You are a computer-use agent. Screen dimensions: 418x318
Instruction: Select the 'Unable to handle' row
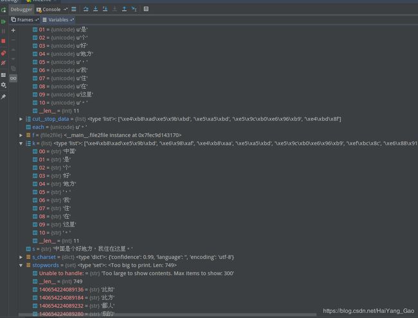pyautogui.click(x=133, y=274)
